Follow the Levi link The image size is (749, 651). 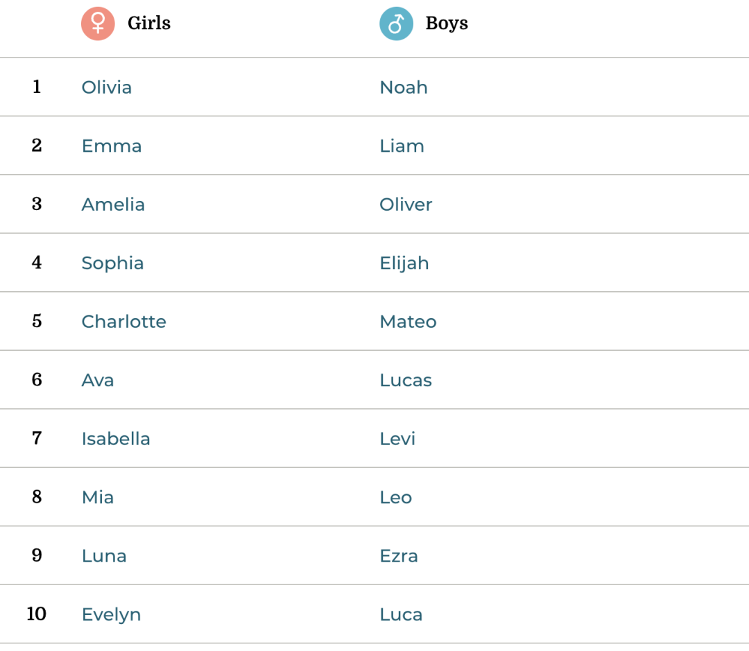pos(397,439)
